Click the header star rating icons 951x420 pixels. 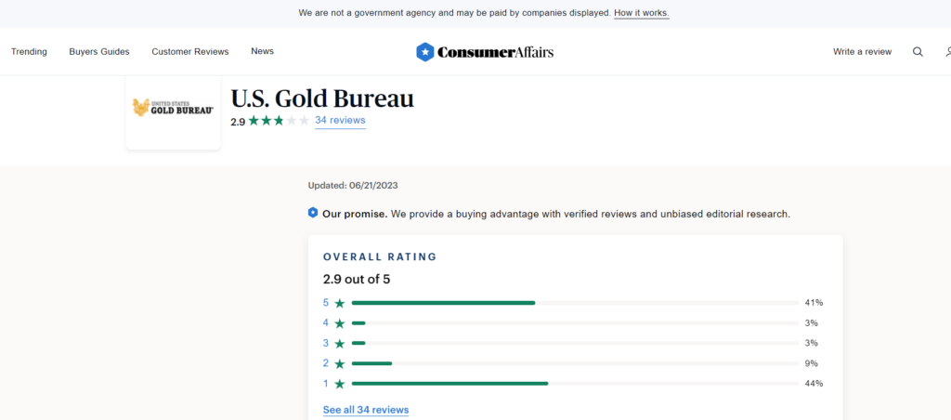tap(279, 121)
